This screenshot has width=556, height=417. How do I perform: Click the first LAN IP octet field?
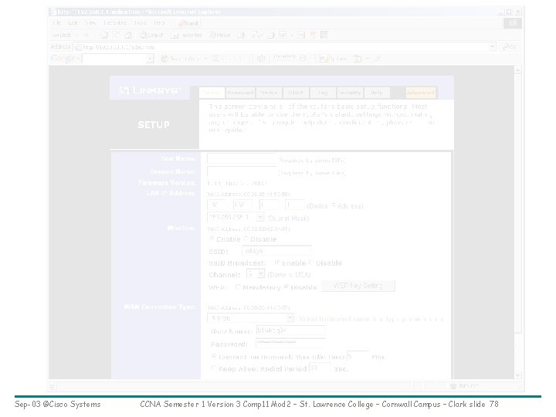(x=217, y=205)
